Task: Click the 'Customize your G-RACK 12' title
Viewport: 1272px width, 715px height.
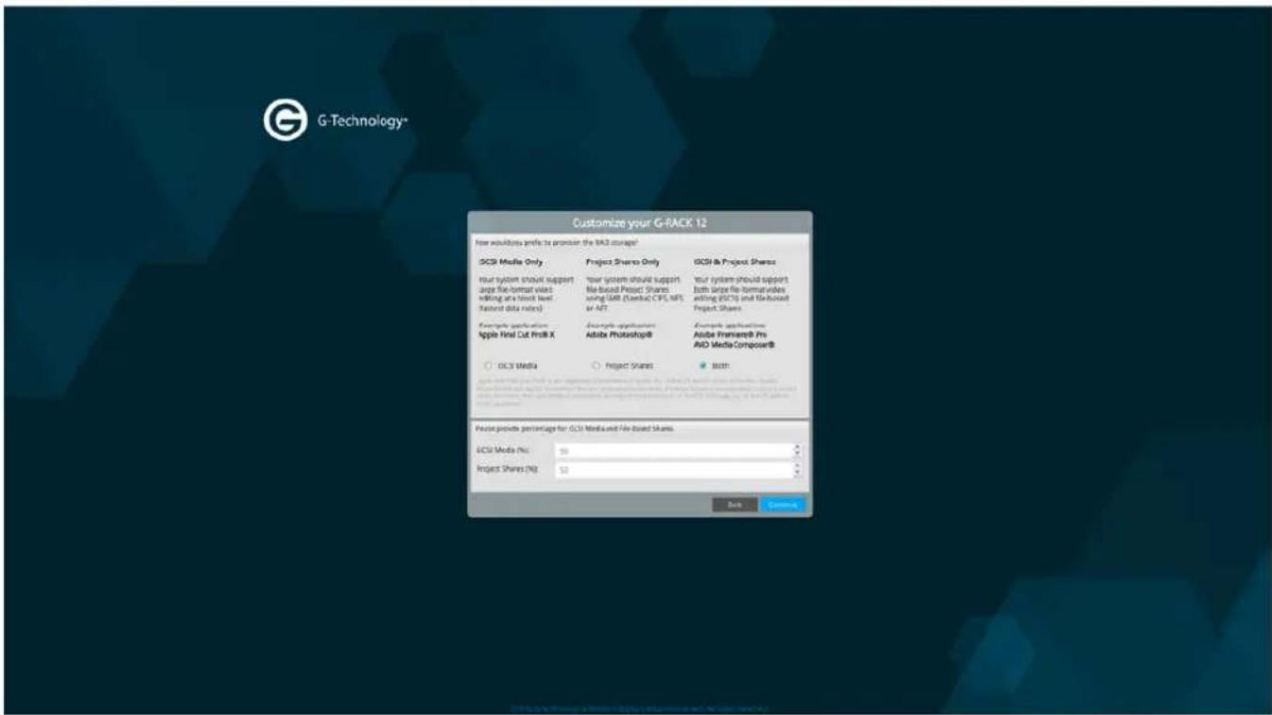Action: (640, 222)
